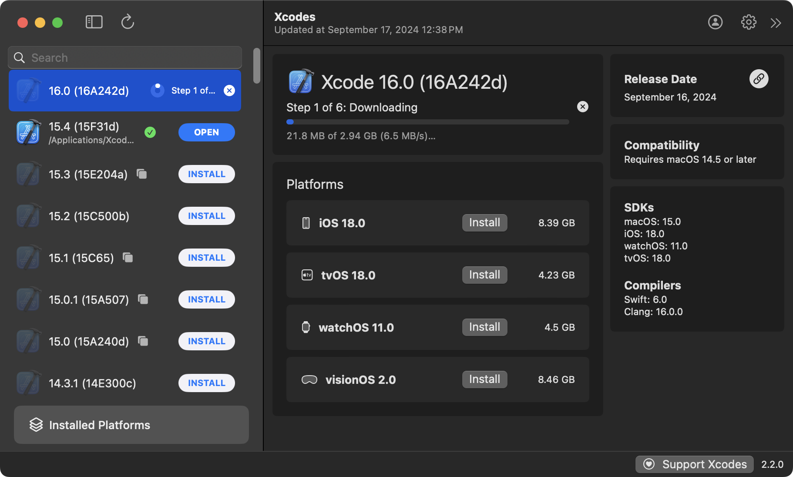Screen dimensions: 793x477
Task: Open Installed Platforms section
Action: pyautogui.click(x=131, y=425)
